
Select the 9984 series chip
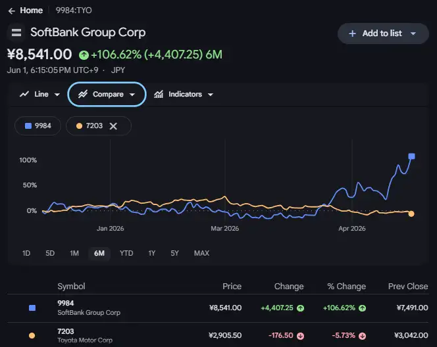(x=38, y=126)
